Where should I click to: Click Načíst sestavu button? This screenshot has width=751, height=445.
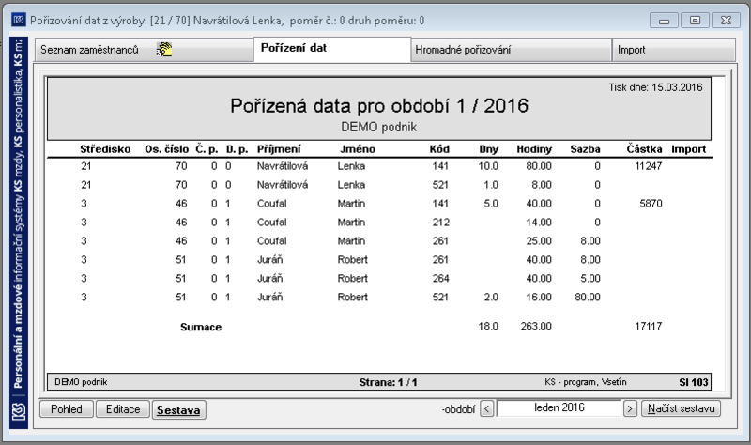pyautogui.click(x=682, y=408)
